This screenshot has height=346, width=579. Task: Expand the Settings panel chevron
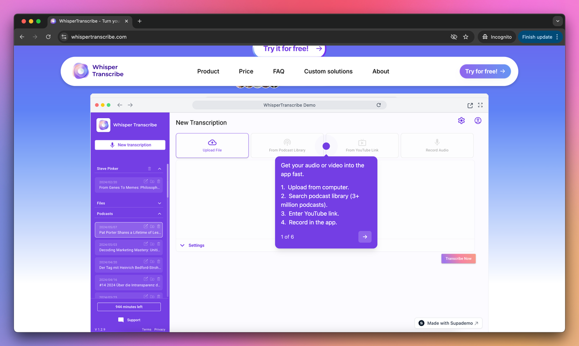point(182,245)
